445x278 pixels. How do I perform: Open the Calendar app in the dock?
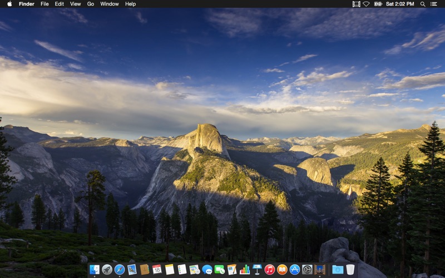coord(157,270)
